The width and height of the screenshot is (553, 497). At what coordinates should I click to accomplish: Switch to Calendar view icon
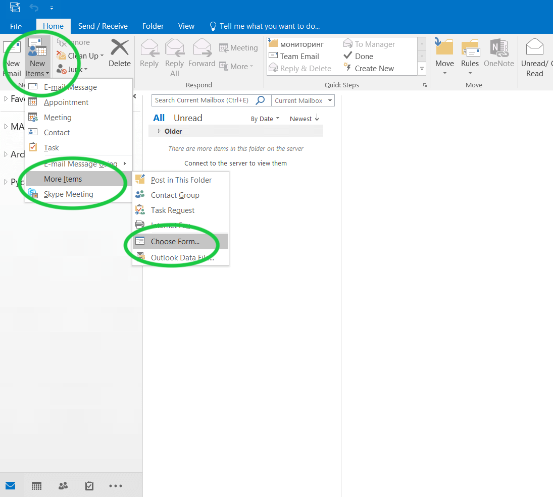(37, 486)
